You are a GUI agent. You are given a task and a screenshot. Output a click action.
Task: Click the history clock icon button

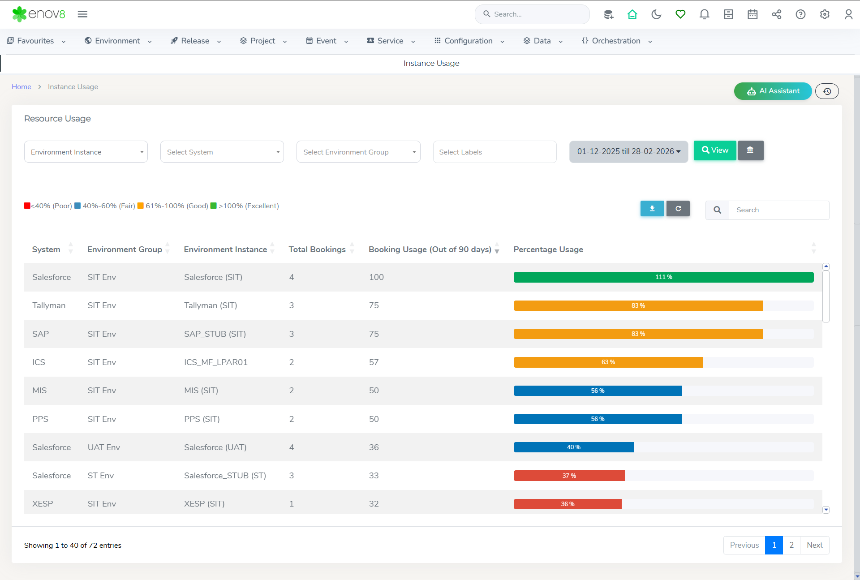(827, 91)
